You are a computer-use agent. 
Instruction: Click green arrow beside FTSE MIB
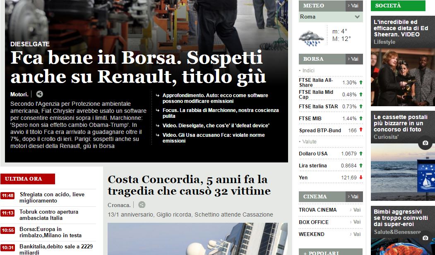coord(360,118)
